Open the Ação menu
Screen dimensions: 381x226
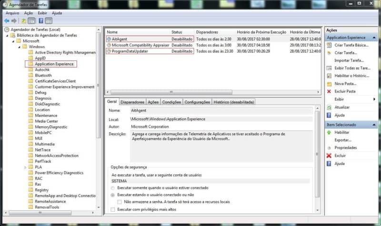29,13
